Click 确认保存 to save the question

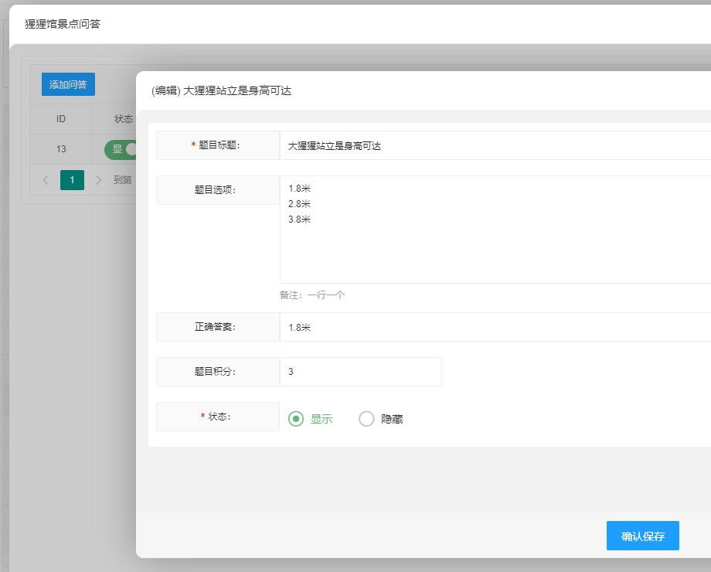642,536
